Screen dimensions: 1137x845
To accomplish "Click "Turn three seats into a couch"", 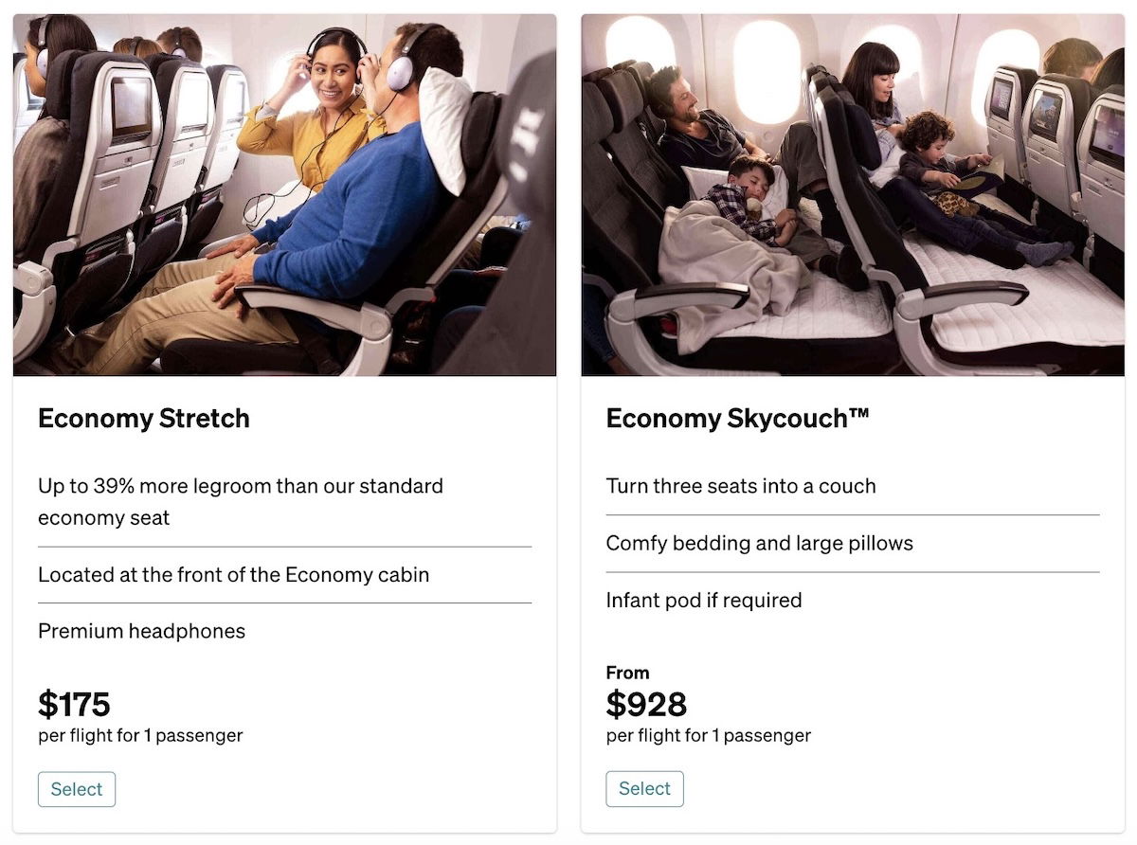I will pos(741,486).
